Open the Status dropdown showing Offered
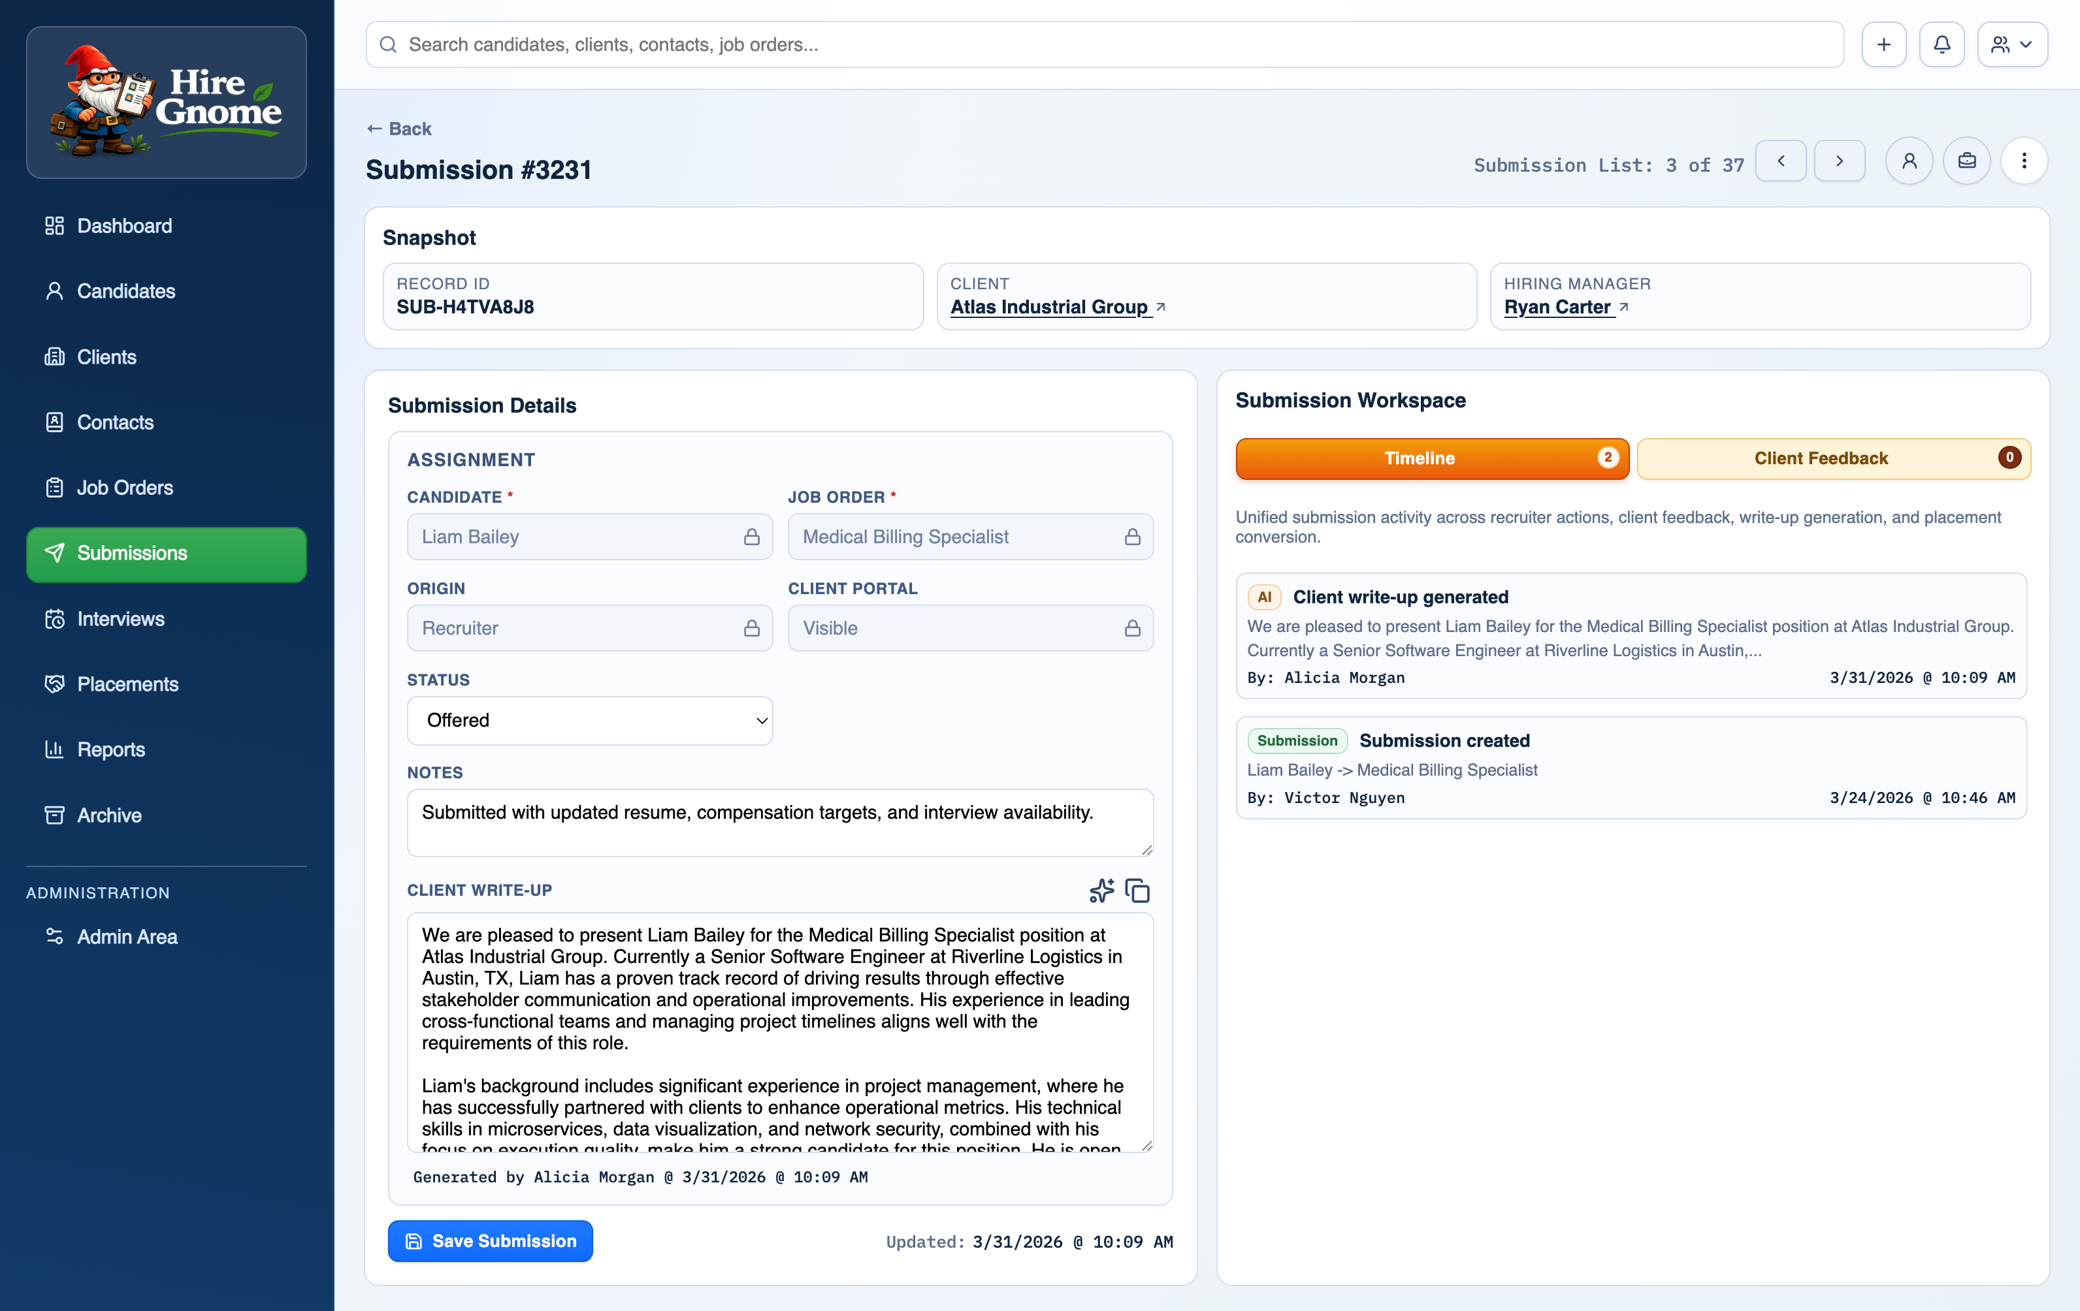Image resolution: width=2080 pixels, height=1311 pixels. 589,719
